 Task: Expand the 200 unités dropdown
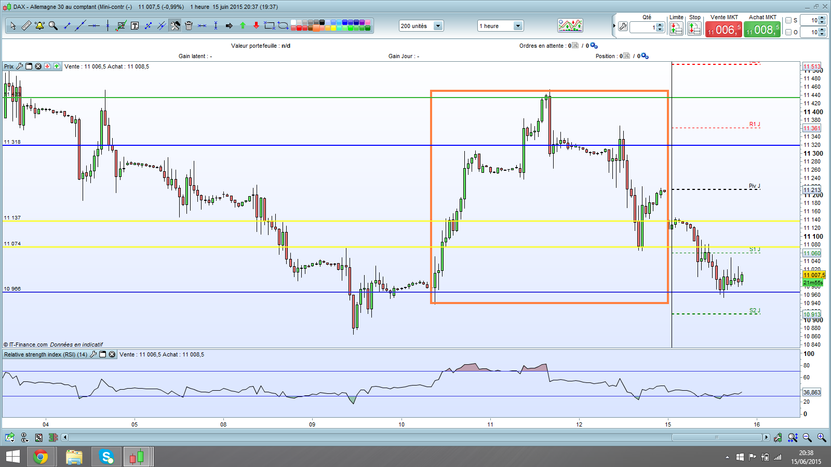tap(438, 26)
